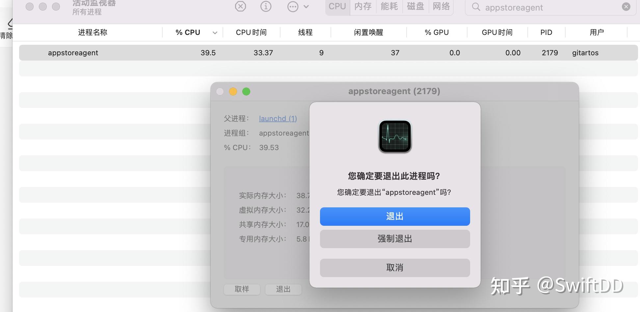Sort by the PID column header
This screenshot has width=640, height=312.
(x=546, y=32)
